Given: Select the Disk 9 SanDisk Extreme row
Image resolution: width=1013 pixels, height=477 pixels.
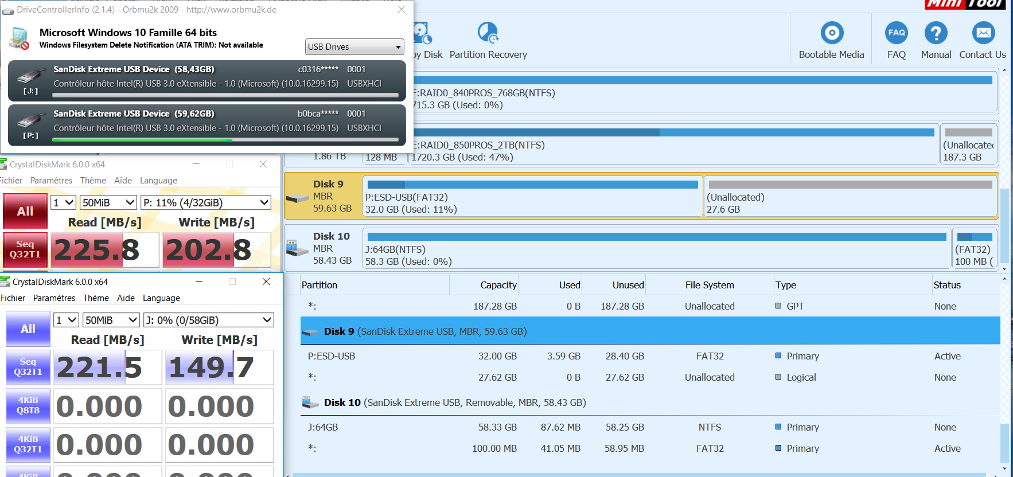Looking at the screenshot, I should pyautogui.click(x=650, y=331).
